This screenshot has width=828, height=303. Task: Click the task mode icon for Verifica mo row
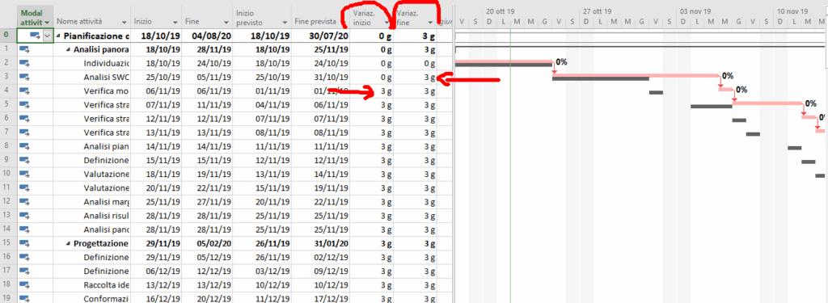point(24,91)
